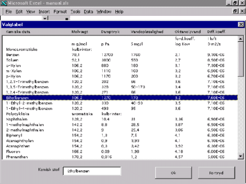Open the Window menu
The height and width of the screenshot is (184, 246).
[x=104, y=12]
